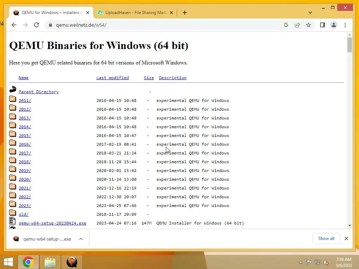Sort listing by Description
Image resolution: width=359 pixels, height=269 pixels.
point(172,78)
